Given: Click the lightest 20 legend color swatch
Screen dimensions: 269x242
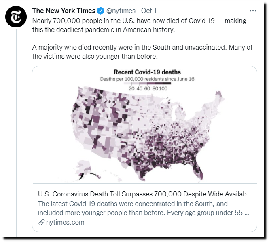Looking at the screenshot, I should (x=127, y=84).
